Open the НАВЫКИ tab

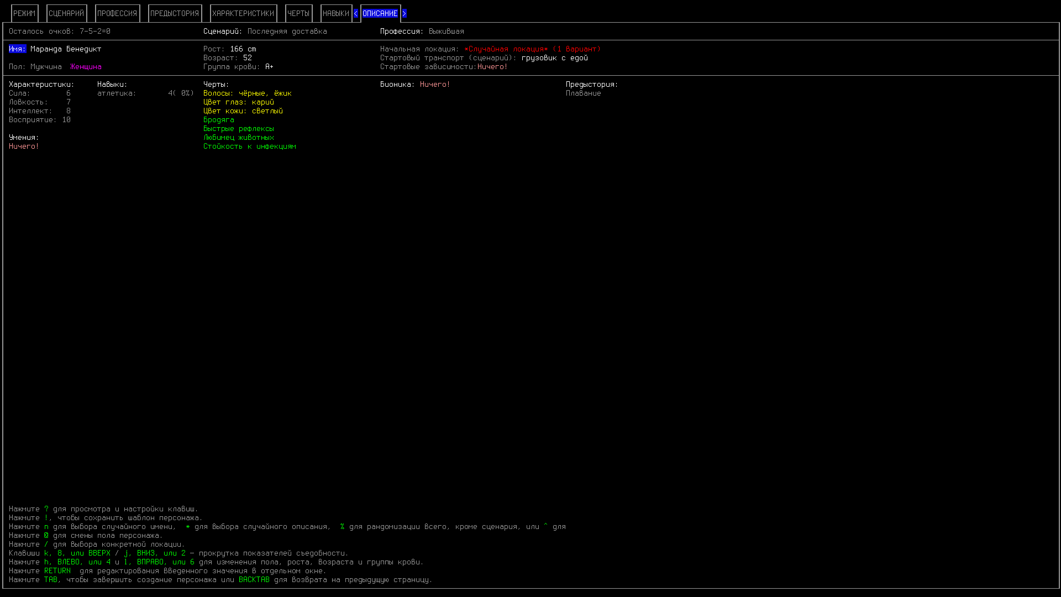336,13
